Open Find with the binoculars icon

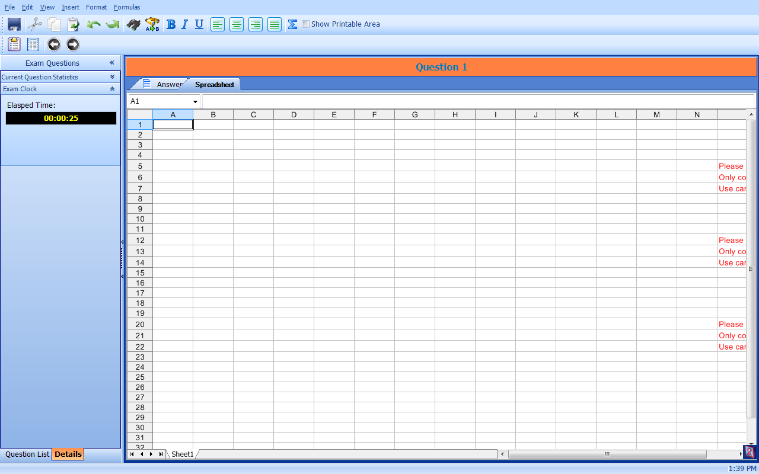(134, 24)
